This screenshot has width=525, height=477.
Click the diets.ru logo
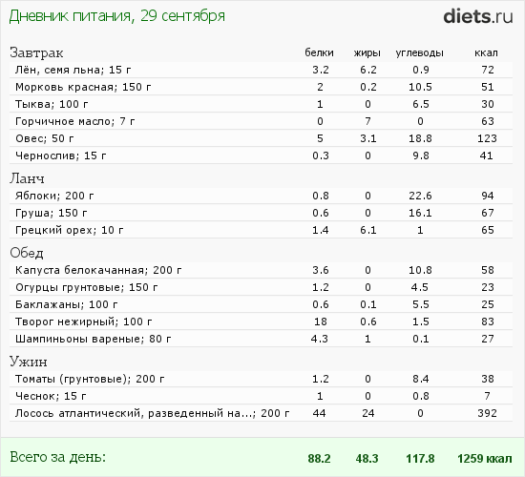pyautogui.click(x=478, y=16)
